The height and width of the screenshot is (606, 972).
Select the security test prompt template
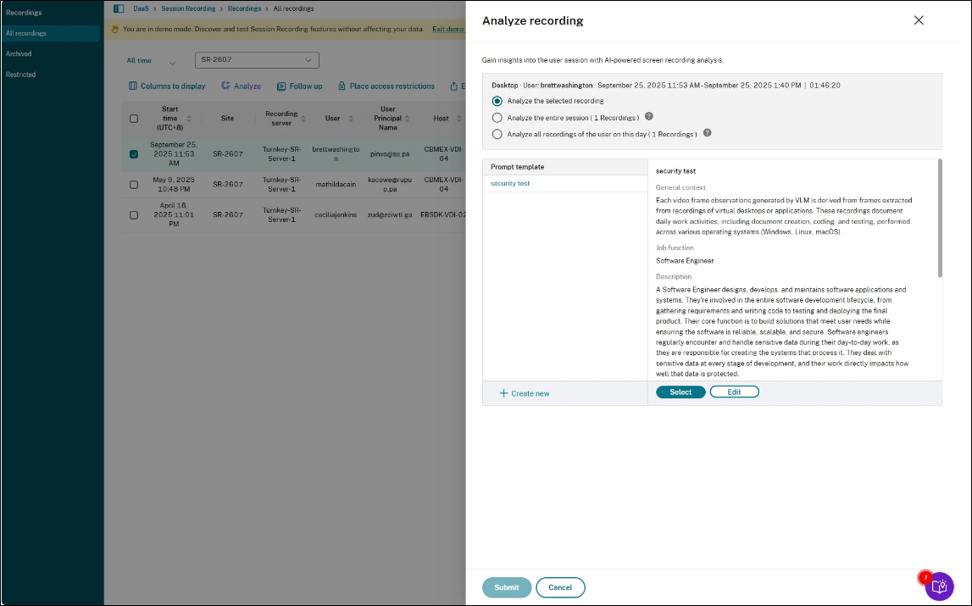click(x=510, y=184)
